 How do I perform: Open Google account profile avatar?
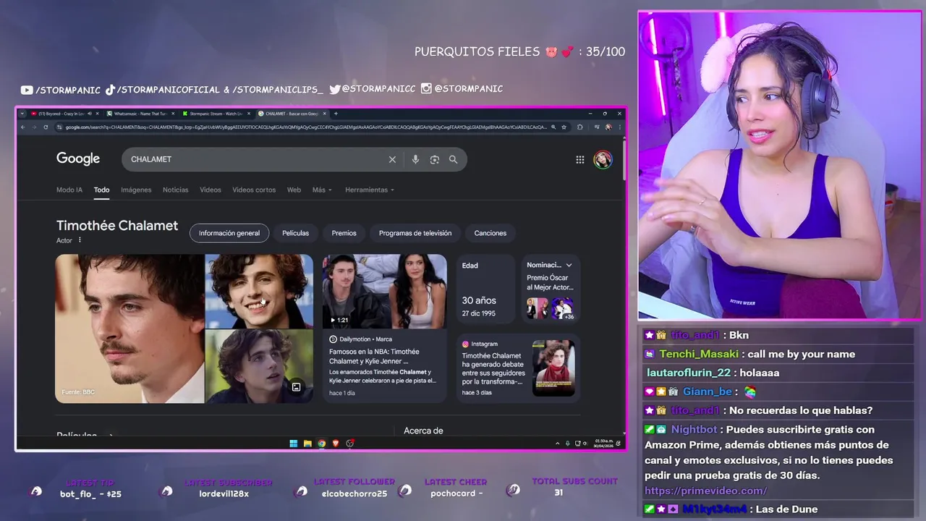coord(603,159)
